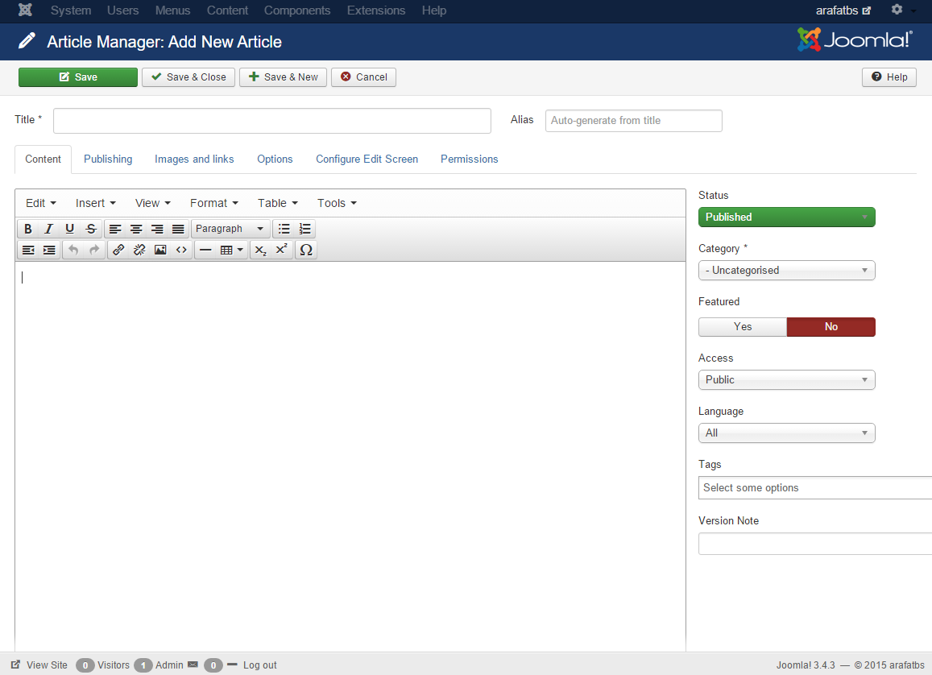Insert a numbered list

(304, 229)
